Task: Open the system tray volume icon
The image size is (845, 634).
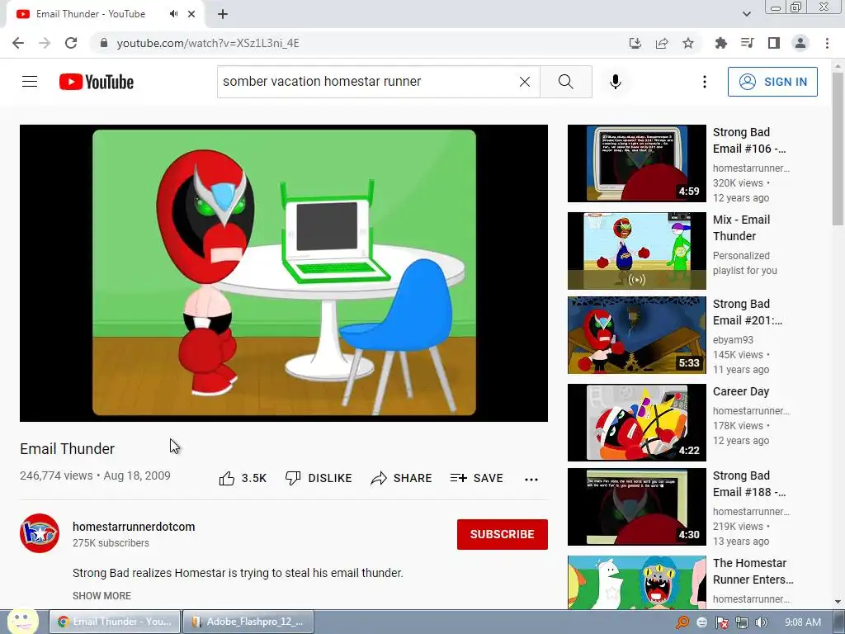Action: click(762, 622)
